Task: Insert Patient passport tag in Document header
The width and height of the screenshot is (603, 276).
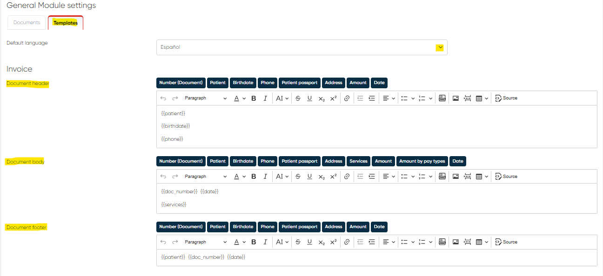Action: 300,83
